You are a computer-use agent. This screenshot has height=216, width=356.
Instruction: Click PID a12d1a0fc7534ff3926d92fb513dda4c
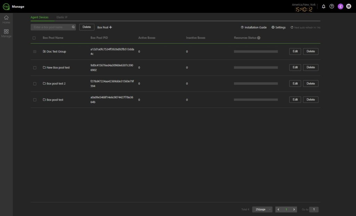[112, 52]
